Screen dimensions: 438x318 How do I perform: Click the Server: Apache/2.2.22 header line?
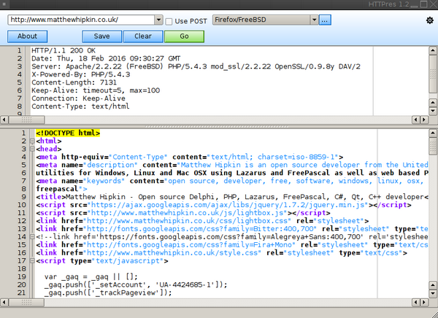196,66
